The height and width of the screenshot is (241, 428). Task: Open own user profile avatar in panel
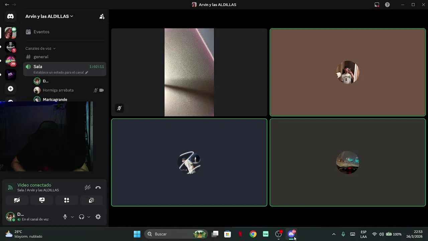10,217
